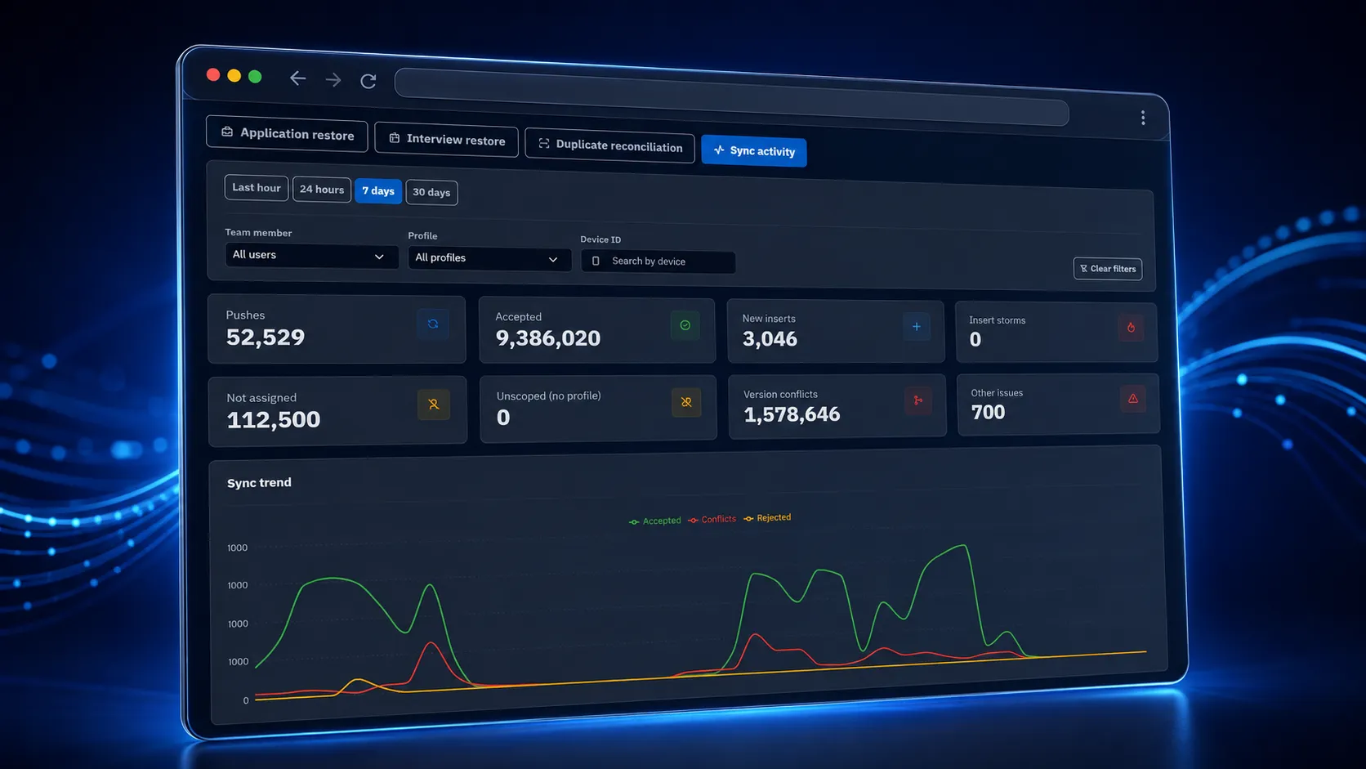This screenshot has width=1366, height=769.
Task: Open the Duplicate reconciliation tab
Action: [609, 146]
